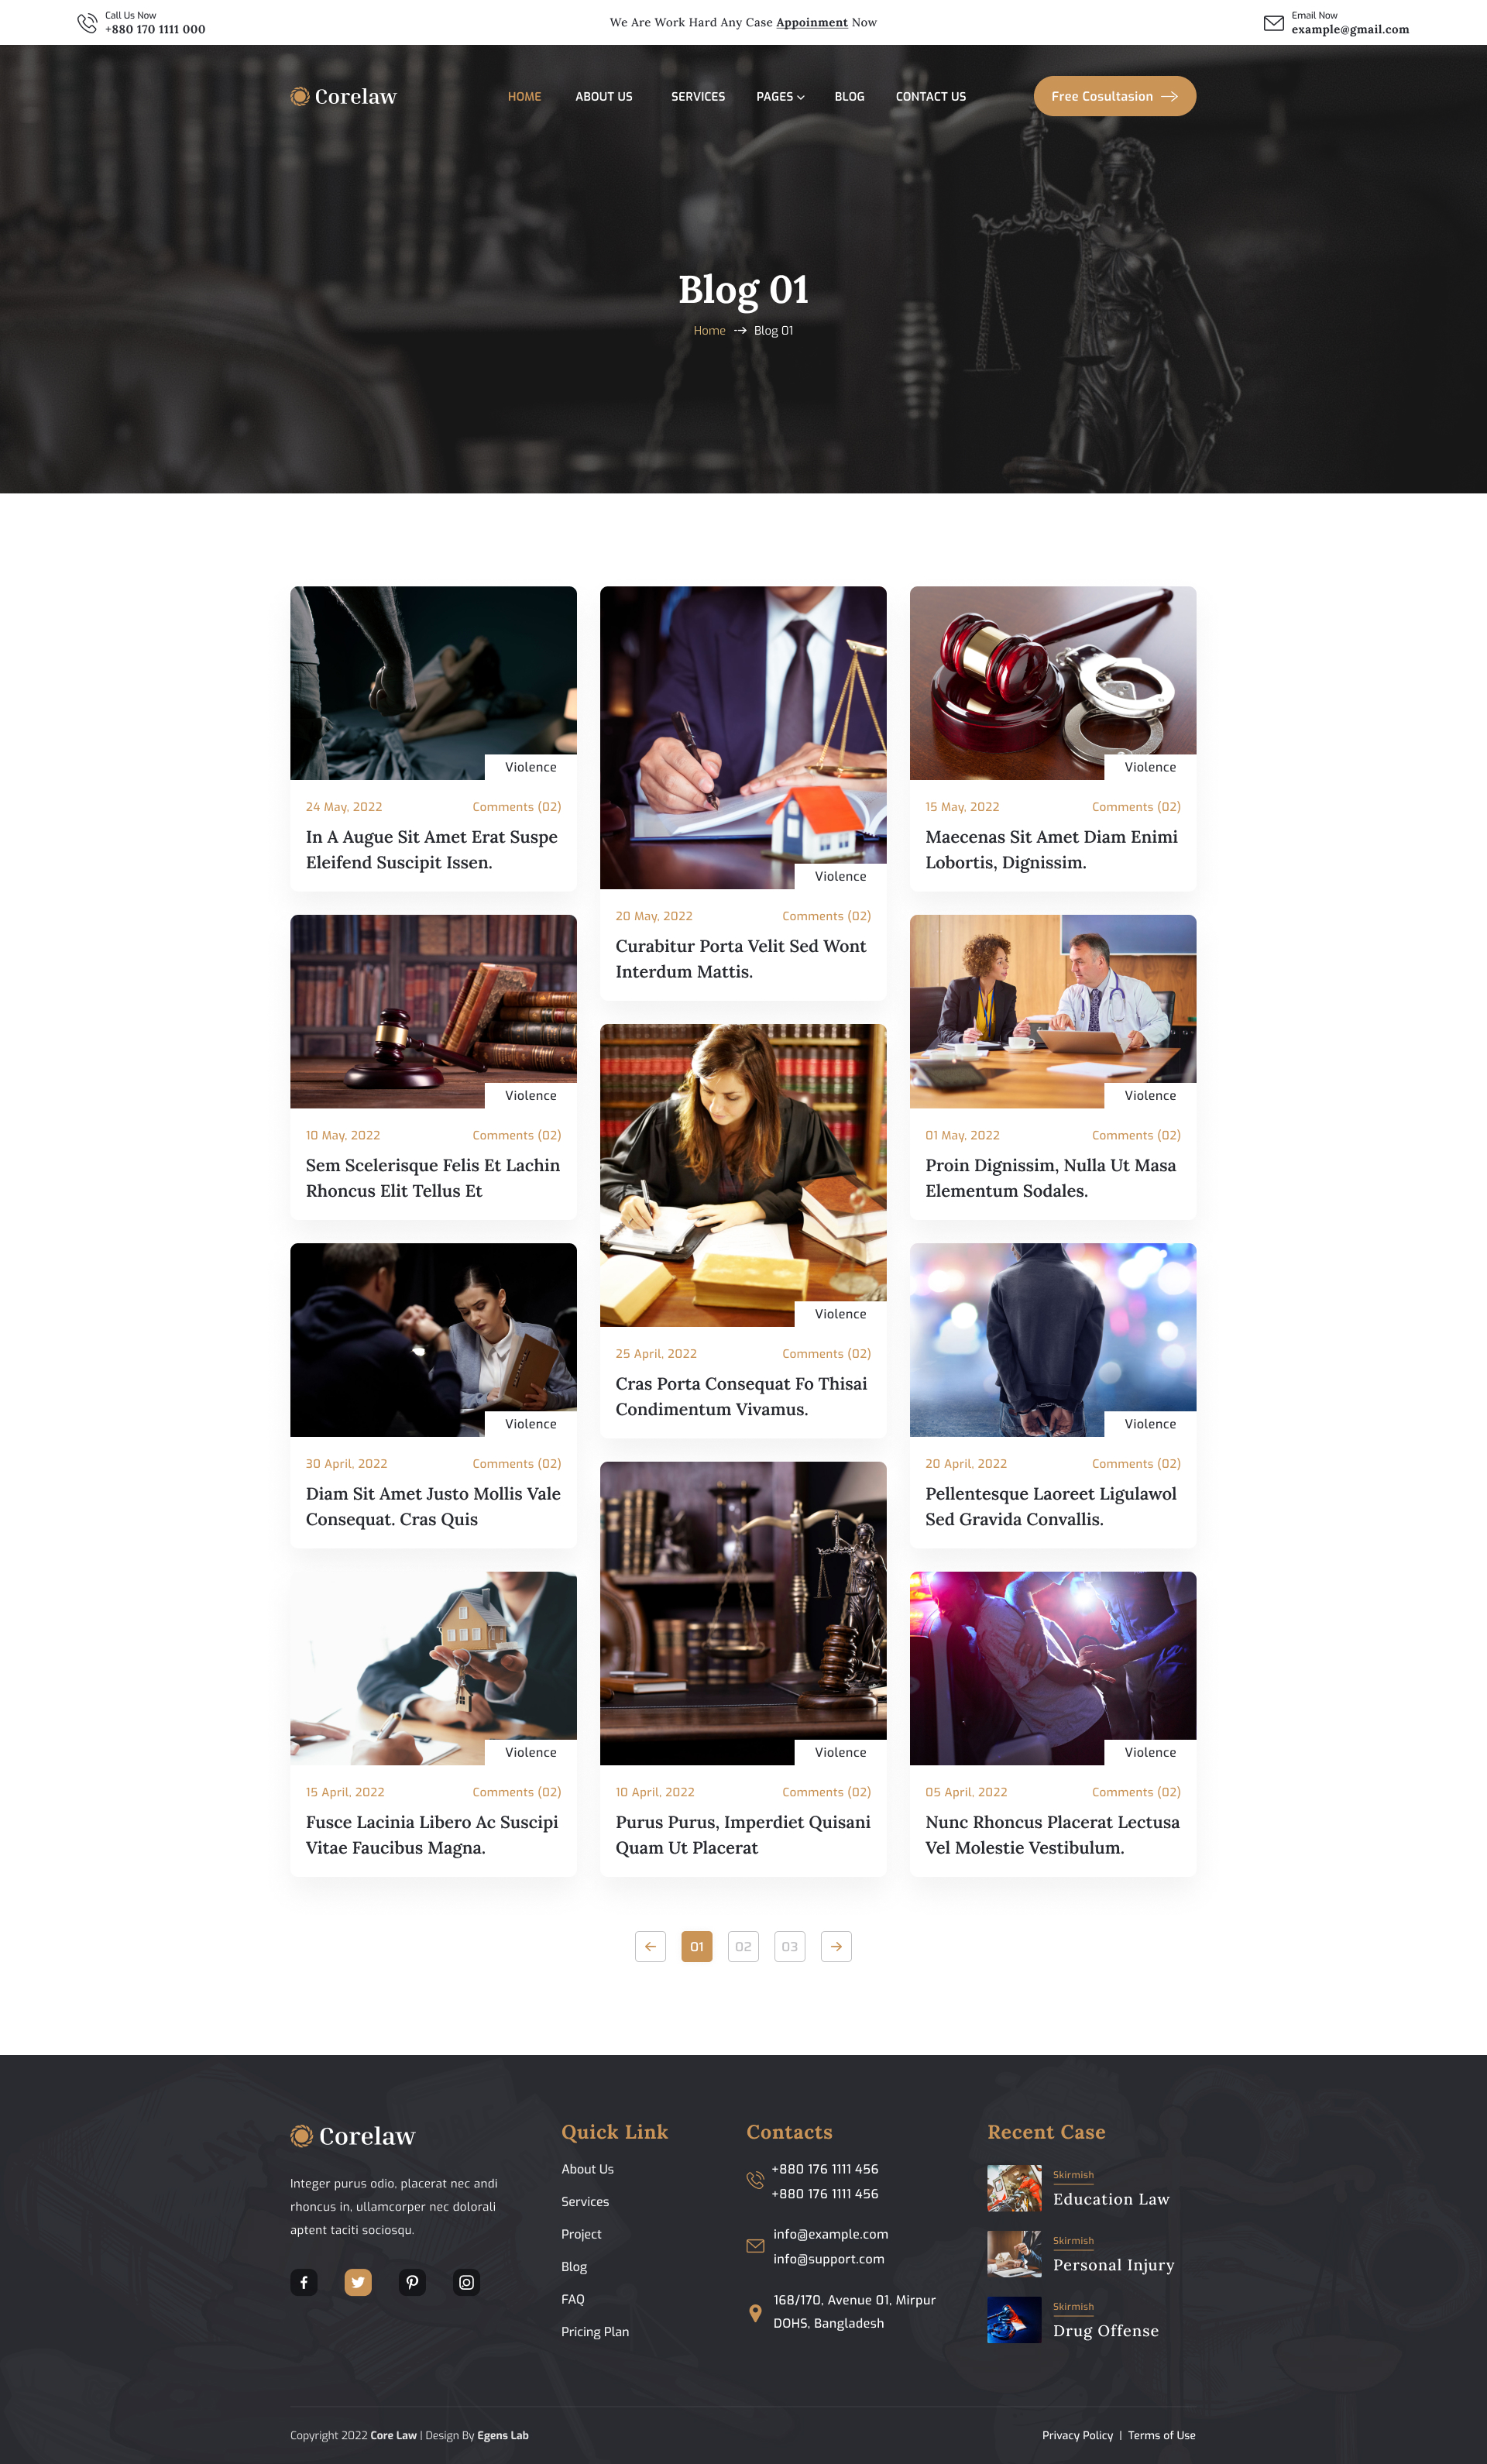Open the Appoinment link in top bar
The image size is (1487, 2464).
[x=812, y=22]
